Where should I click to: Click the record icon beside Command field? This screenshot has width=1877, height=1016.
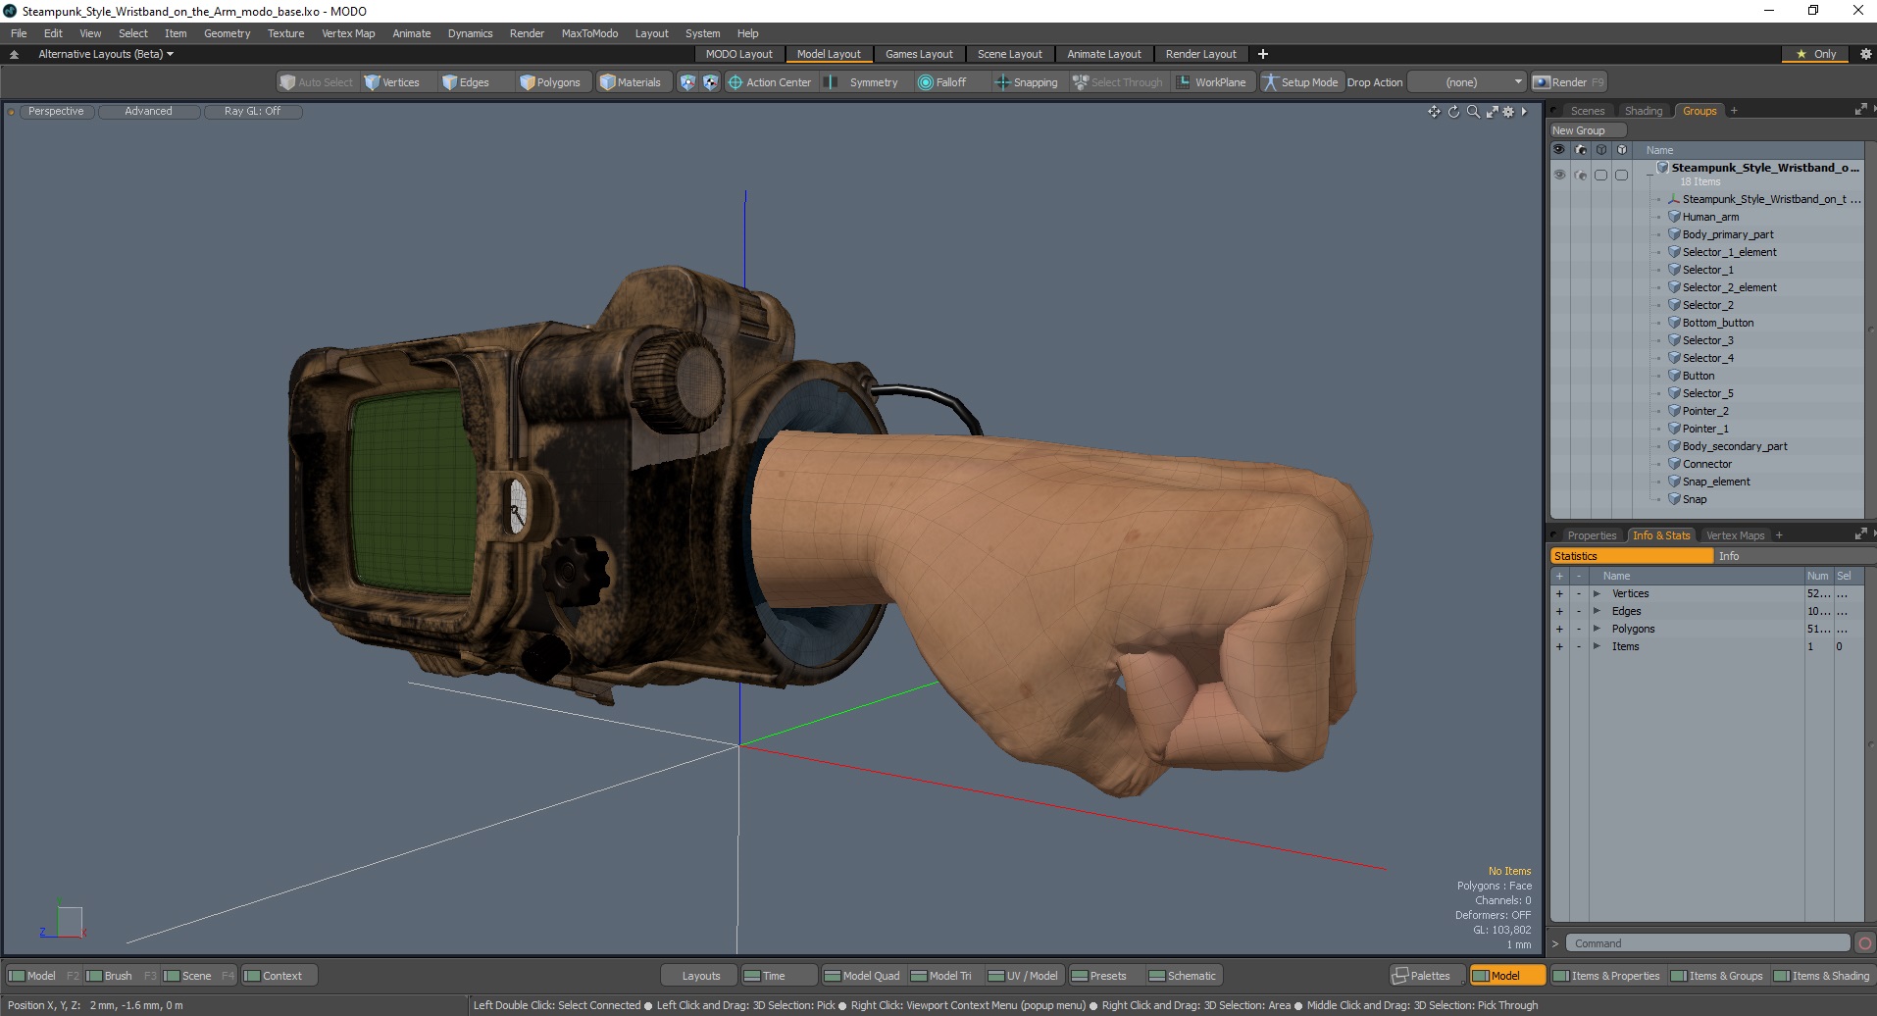pyautogui.click(x=1864, y=943)
